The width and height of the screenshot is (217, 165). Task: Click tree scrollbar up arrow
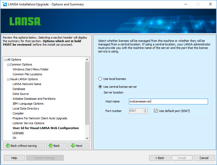pyautogui.click(x=87, y=60)
